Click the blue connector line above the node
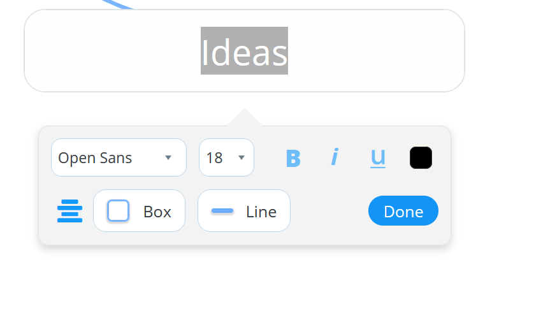This screenshot has width=557, height=318. tap(118, 4)
